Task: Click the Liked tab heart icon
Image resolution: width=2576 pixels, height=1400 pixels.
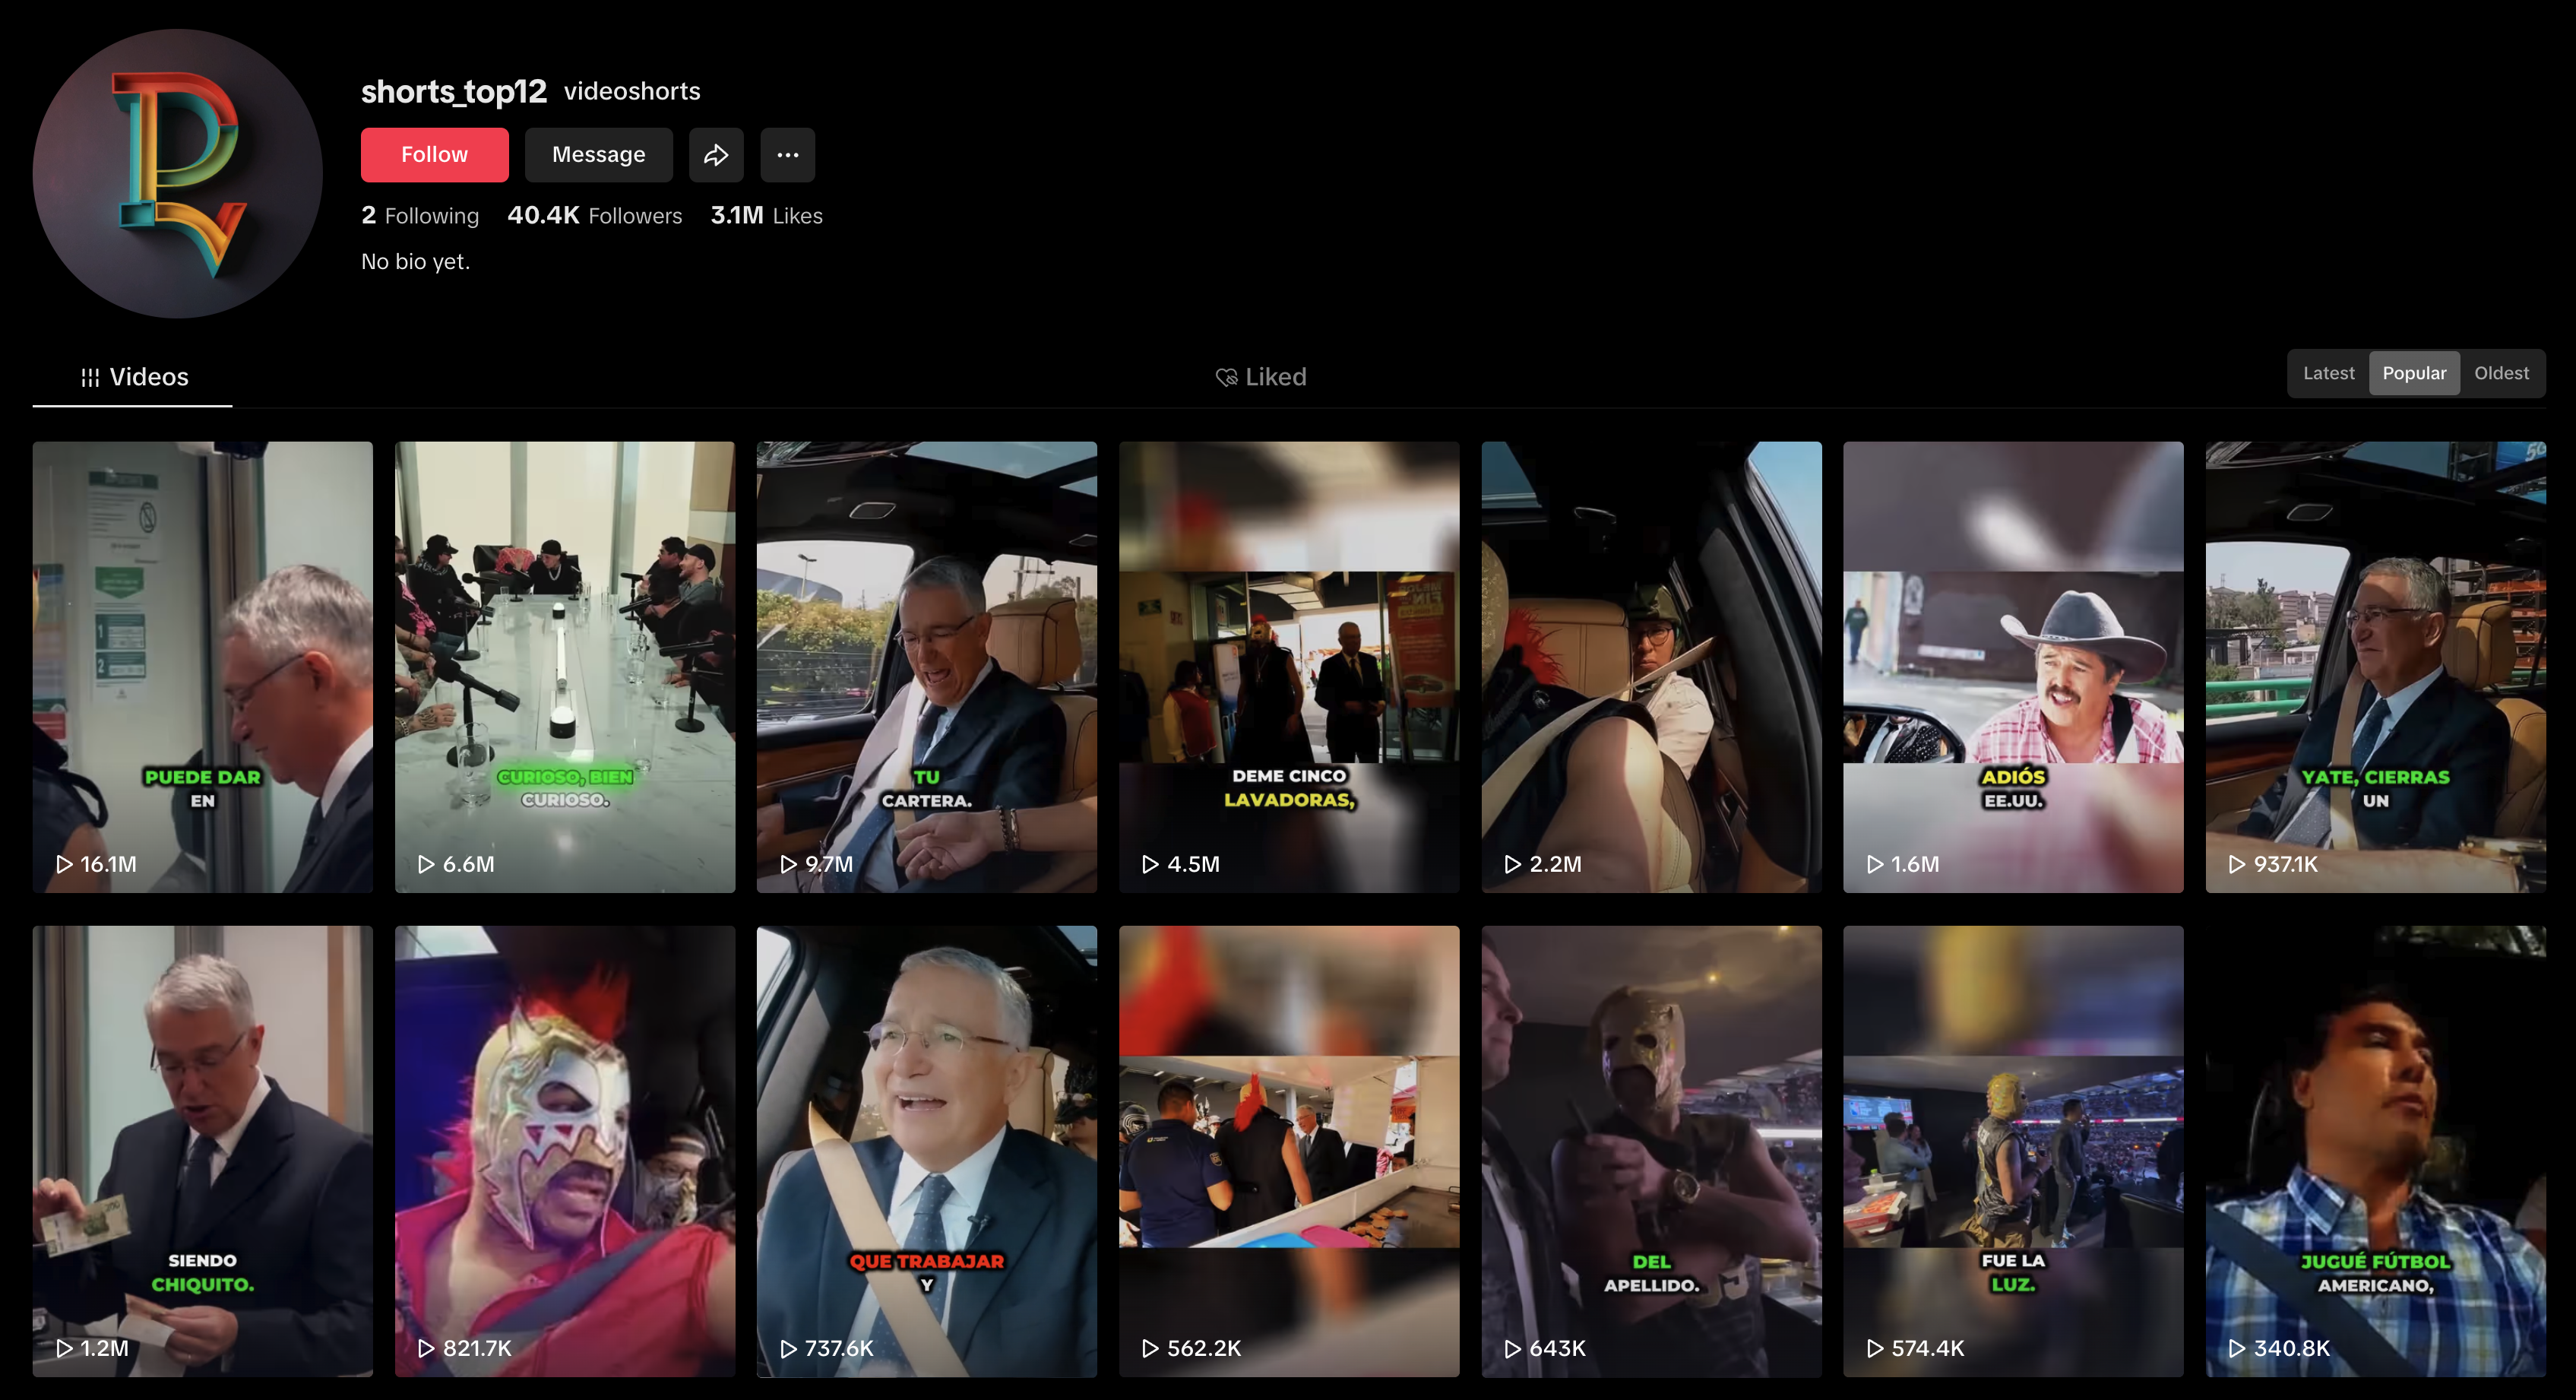Action: click(x=1226, y=377)
